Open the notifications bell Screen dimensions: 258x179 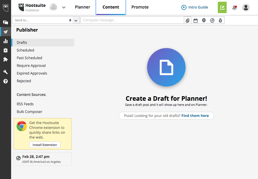click(x=234, y=8)
